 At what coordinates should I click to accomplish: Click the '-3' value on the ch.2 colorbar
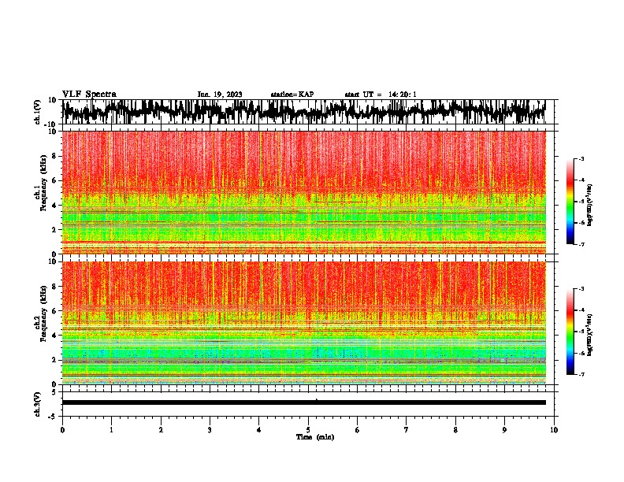click(x=581, y=289)
